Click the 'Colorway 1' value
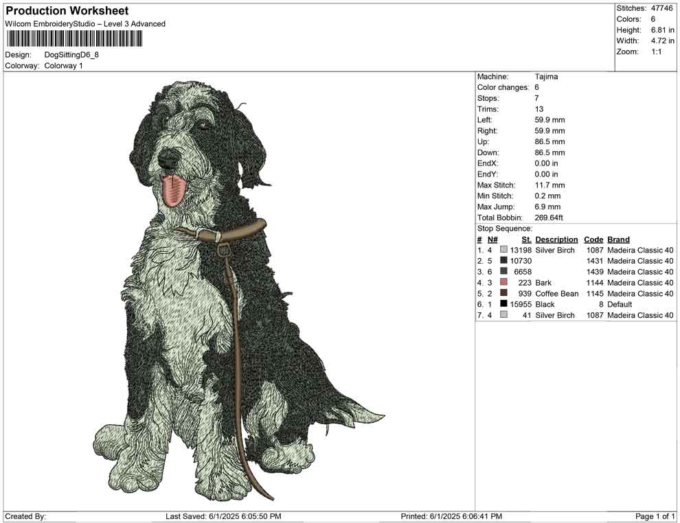The height and width of the screenshot is (523, 680). point(63,66)
